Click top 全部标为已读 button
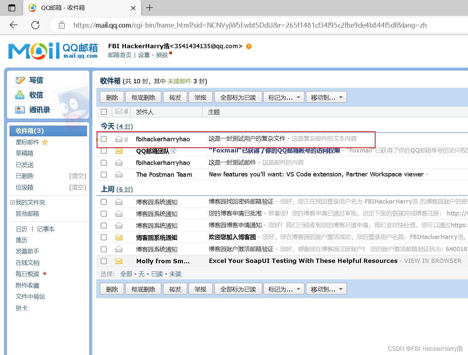This screenshot has height=355, width=468. point(238,97)
